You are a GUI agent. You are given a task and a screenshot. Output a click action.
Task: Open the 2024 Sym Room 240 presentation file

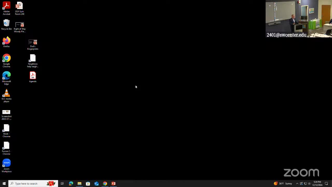click(x=19, y=8)
